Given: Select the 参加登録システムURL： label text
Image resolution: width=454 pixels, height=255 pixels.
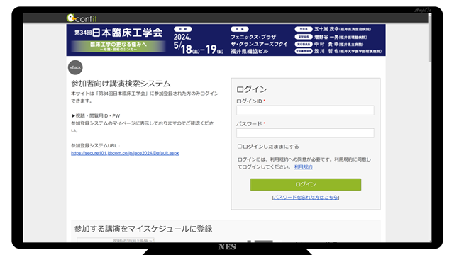Looking at the screenshot, I should coord(96,145).
